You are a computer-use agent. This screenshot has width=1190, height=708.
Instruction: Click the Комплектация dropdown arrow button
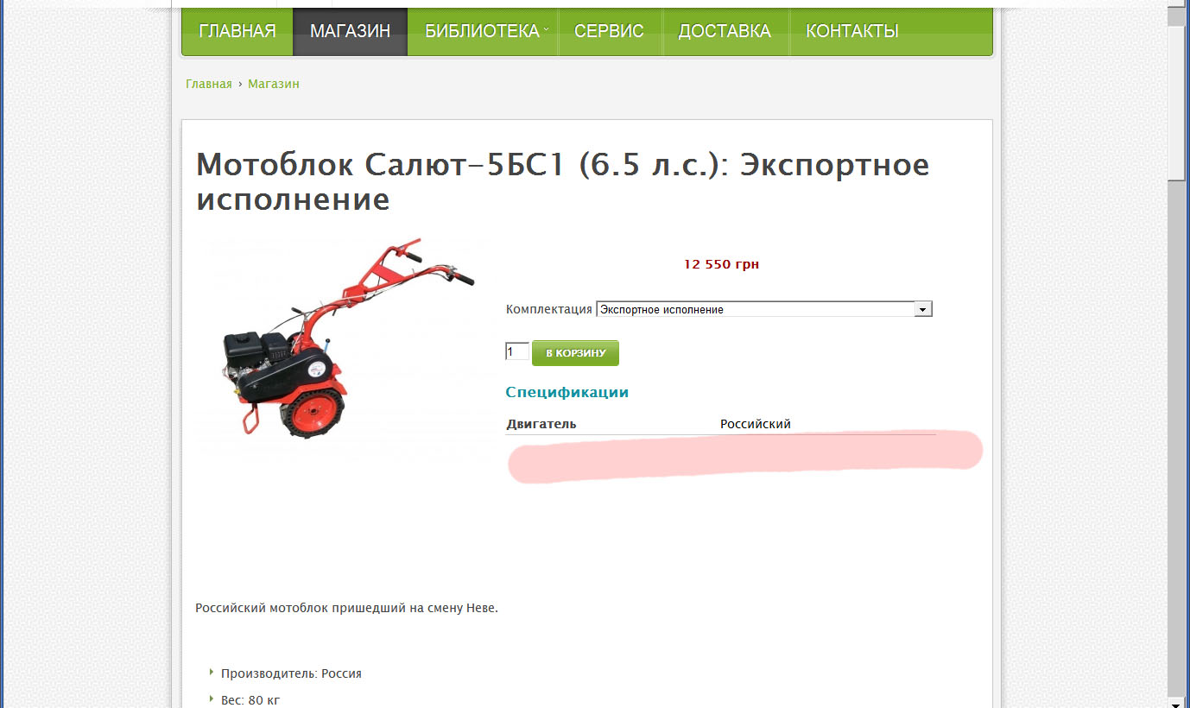[x=923, y=309]
